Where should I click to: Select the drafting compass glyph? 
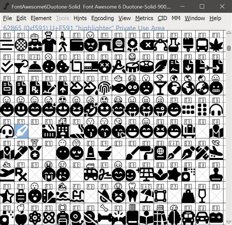coord(118,67)
